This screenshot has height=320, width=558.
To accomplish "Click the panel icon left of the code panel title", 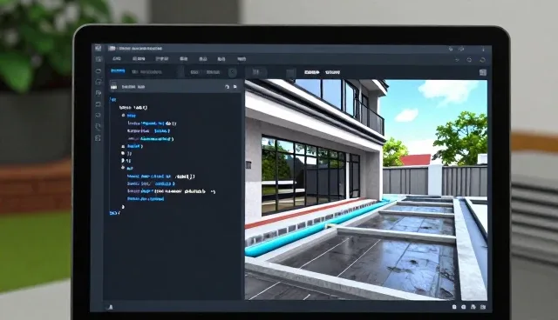I will click(x=113, y=86).
